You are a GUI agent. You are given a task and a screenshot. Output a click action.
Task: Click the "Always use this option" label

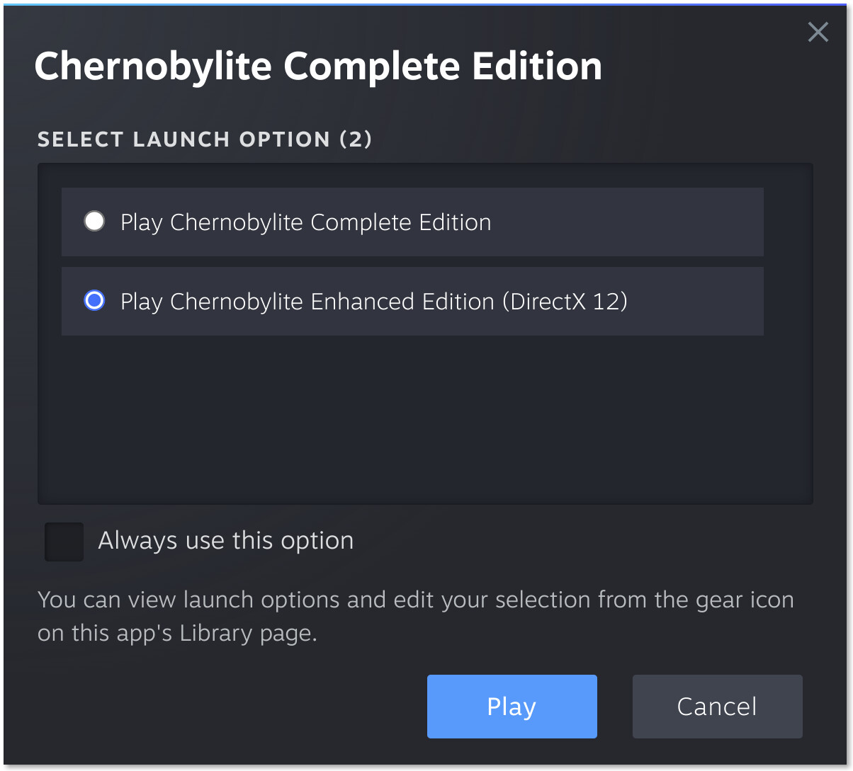click(x=225, y=541)
